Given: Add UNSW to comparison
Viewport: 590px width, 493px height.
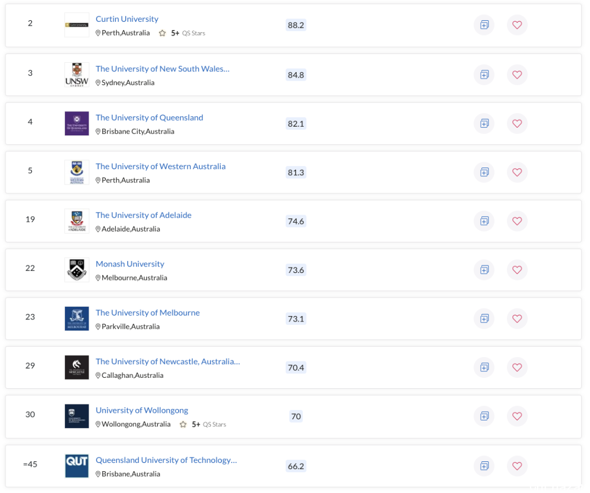Looking at the screenshot, I should point(484,74).
